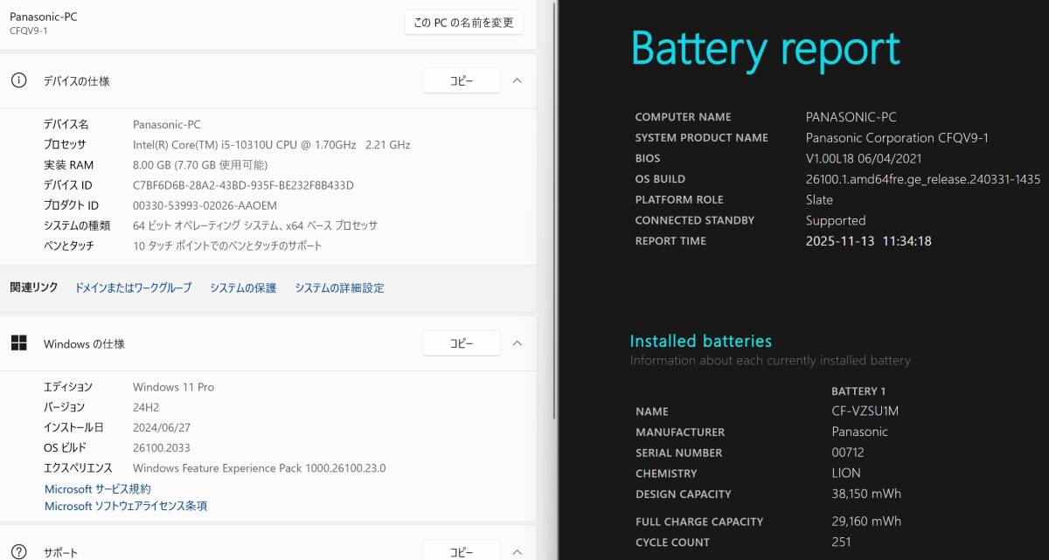Copy Windows specifications with コピー button

pos(461,343)
